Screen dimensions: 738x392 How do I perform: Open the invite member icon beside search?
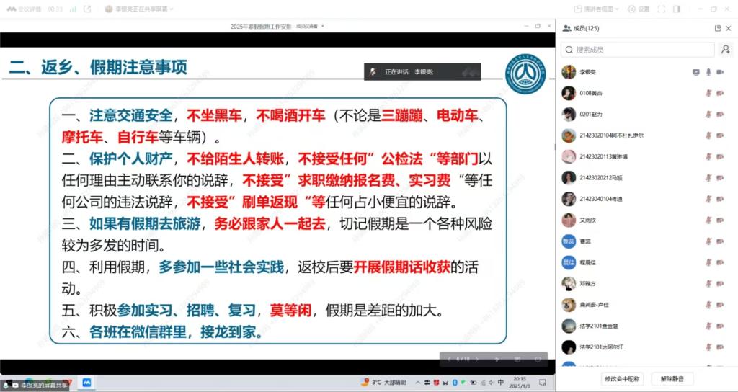click(x=726, y=50)
